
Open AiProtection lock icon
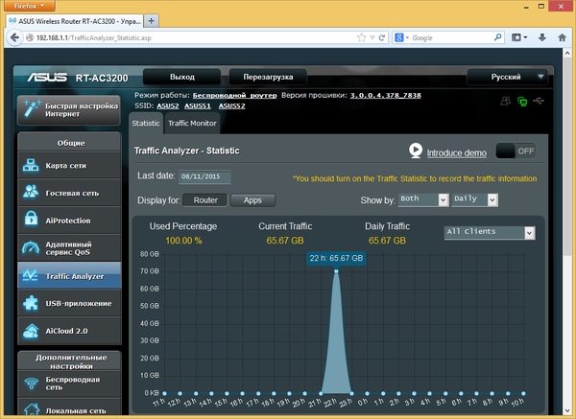(x=31, y=219)
